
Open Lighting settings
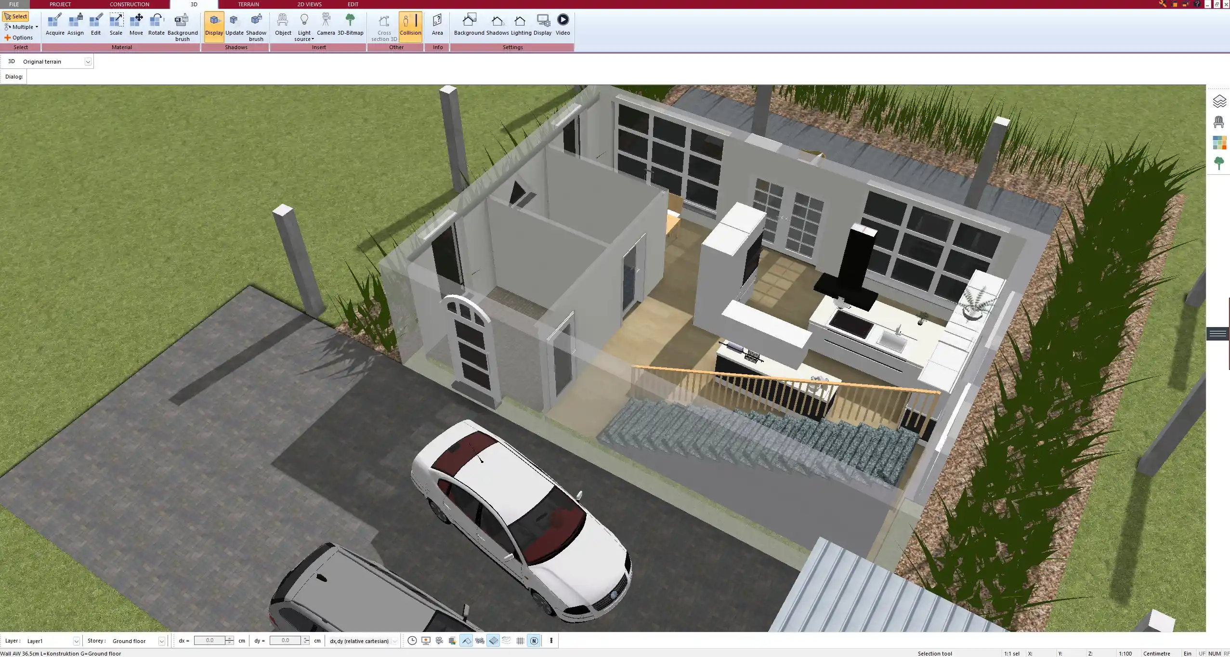[521, 25]
